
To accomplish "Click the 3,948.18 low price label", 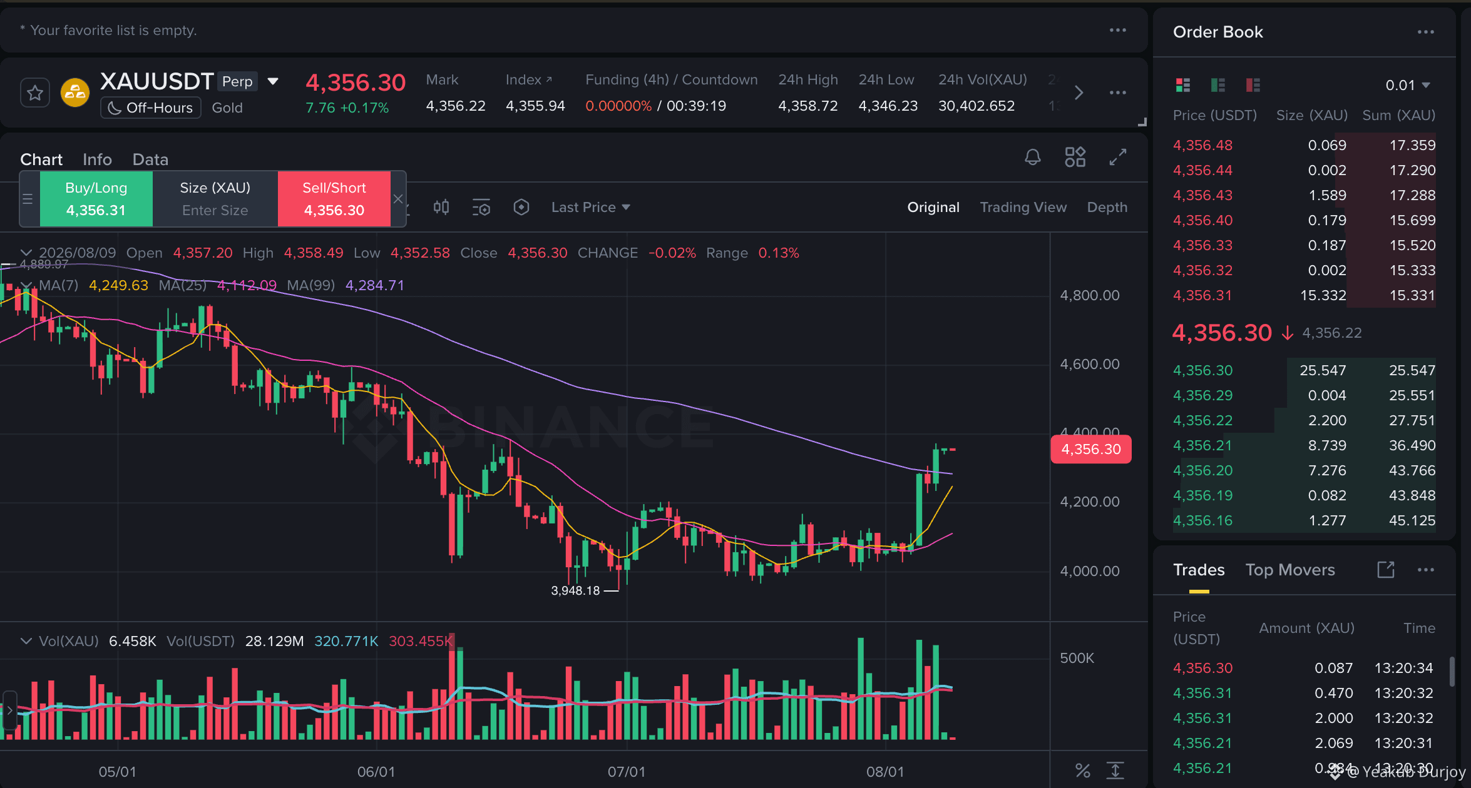I will coord(575,590).
